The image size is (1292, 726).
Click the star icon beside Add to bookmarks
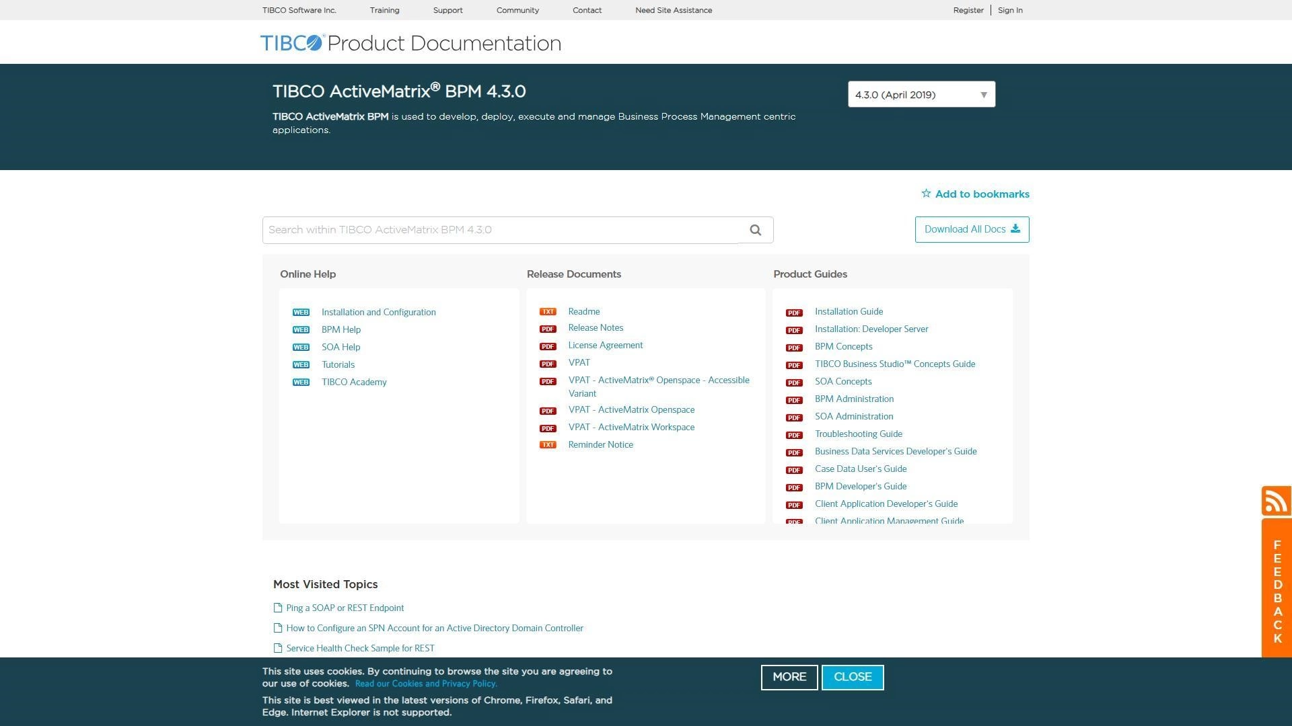[x=926, y=194]
